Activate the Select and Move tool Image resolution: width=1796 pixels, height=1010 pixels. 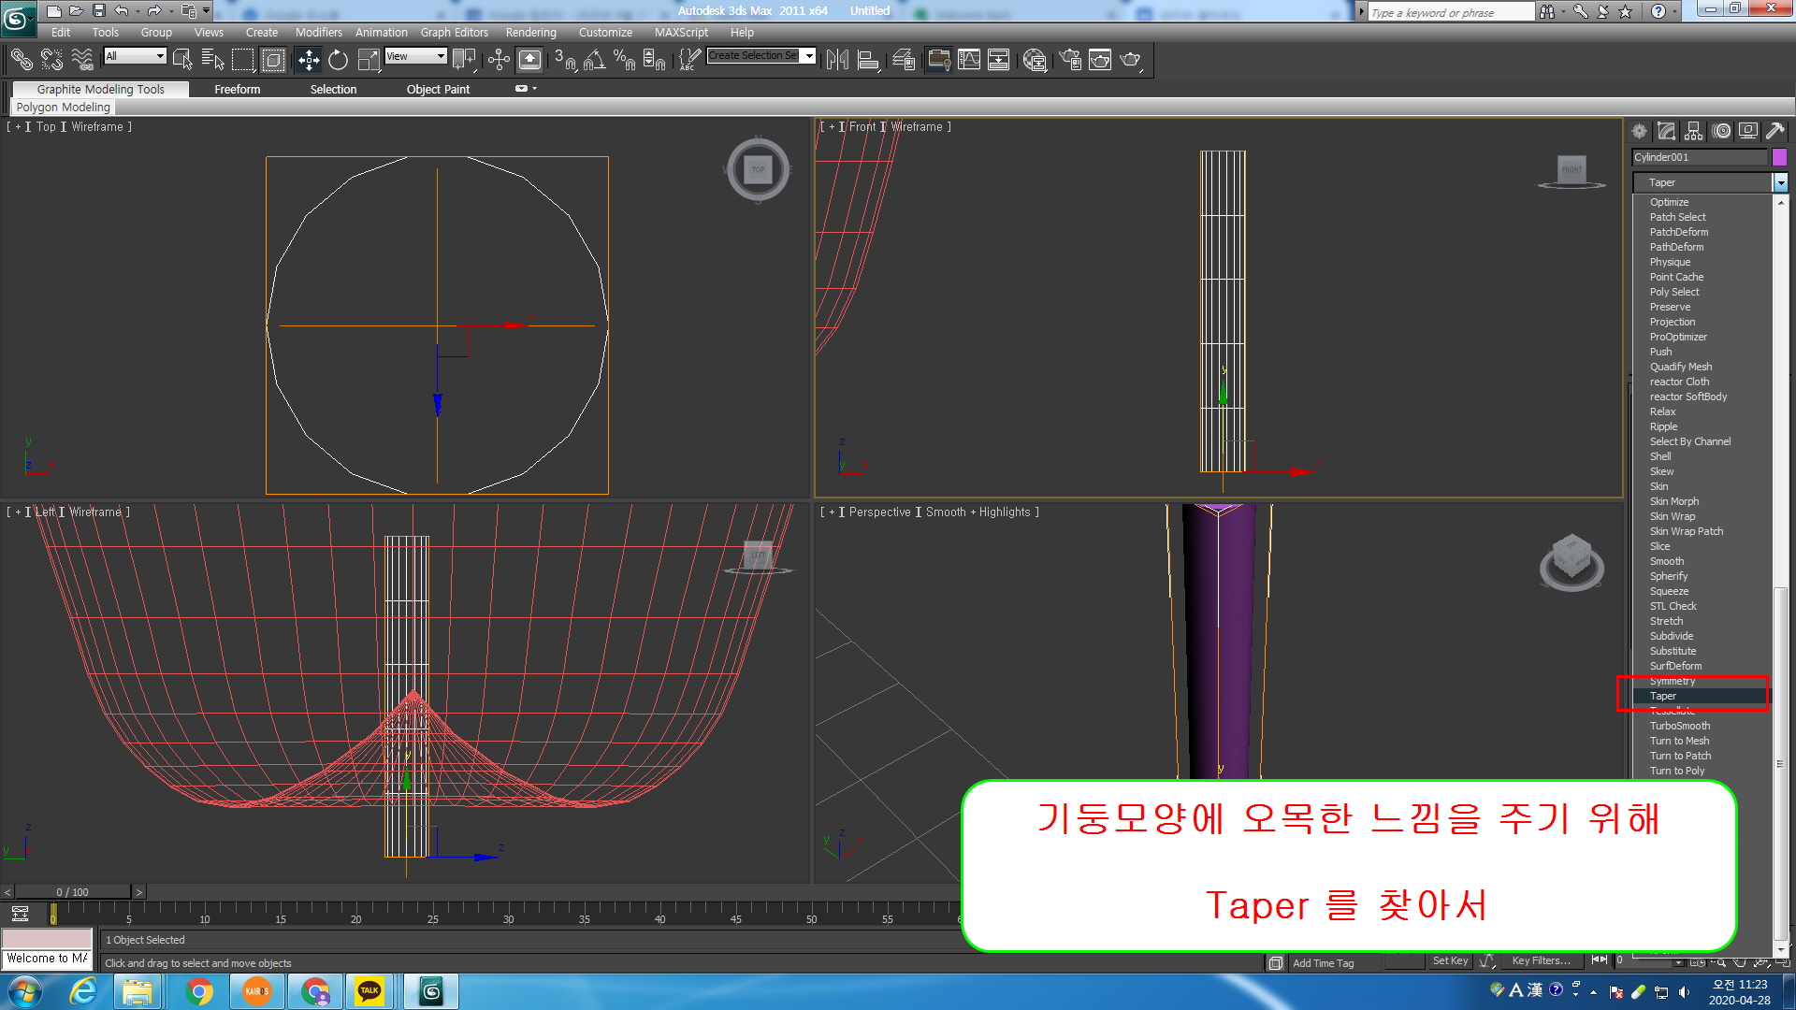tap(308, 60)
